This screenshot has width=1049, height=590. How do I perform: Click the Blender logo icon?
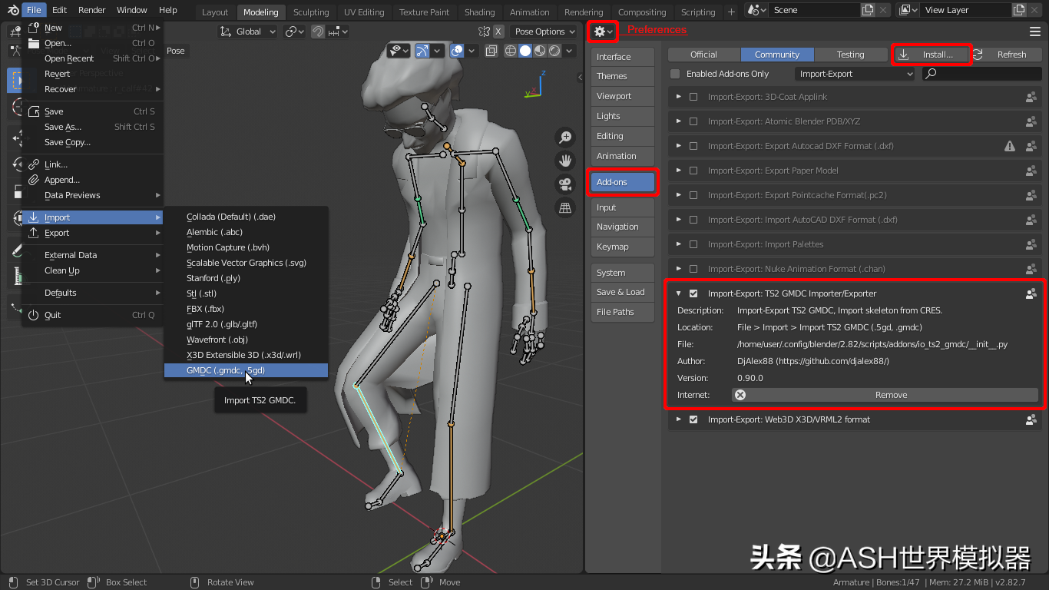tap(13, 10)
